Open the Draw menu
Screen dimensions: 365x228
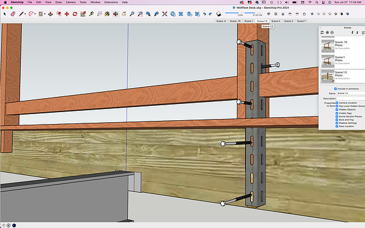pyautogui.click(x=59, y=2)
